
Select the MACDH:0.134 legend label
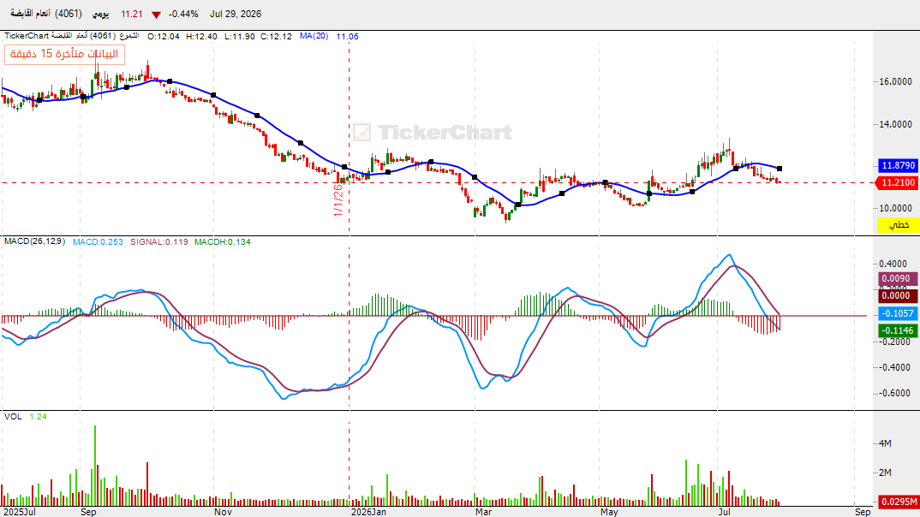point(223,241)
